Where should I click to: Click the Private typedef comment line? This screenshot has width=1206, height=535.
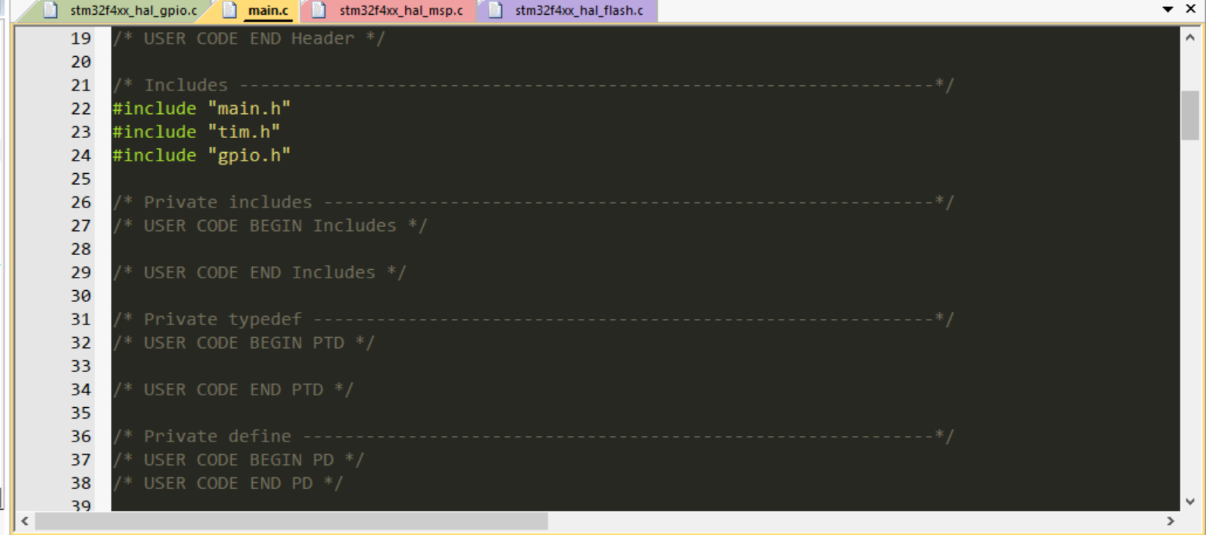click(x=533, y=319)
